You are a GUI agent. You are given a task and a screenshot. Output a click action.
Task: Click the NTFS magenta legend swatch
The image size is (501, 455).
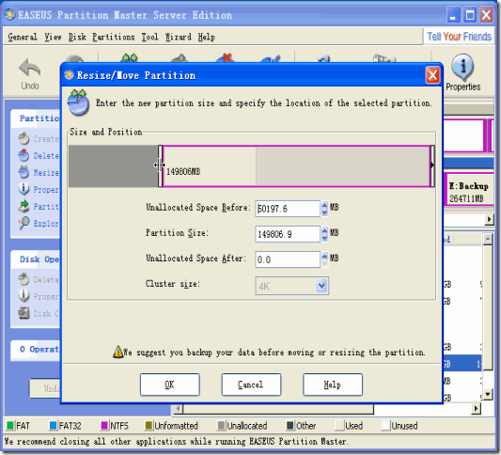coord(104,426)
